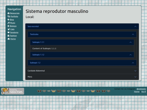Click the Home house icon
This screenshot has width=147, height=110.
tap(9, 39)
